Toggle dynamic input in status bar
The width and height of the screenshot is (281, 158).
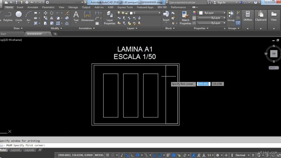(x=127, y=155)
